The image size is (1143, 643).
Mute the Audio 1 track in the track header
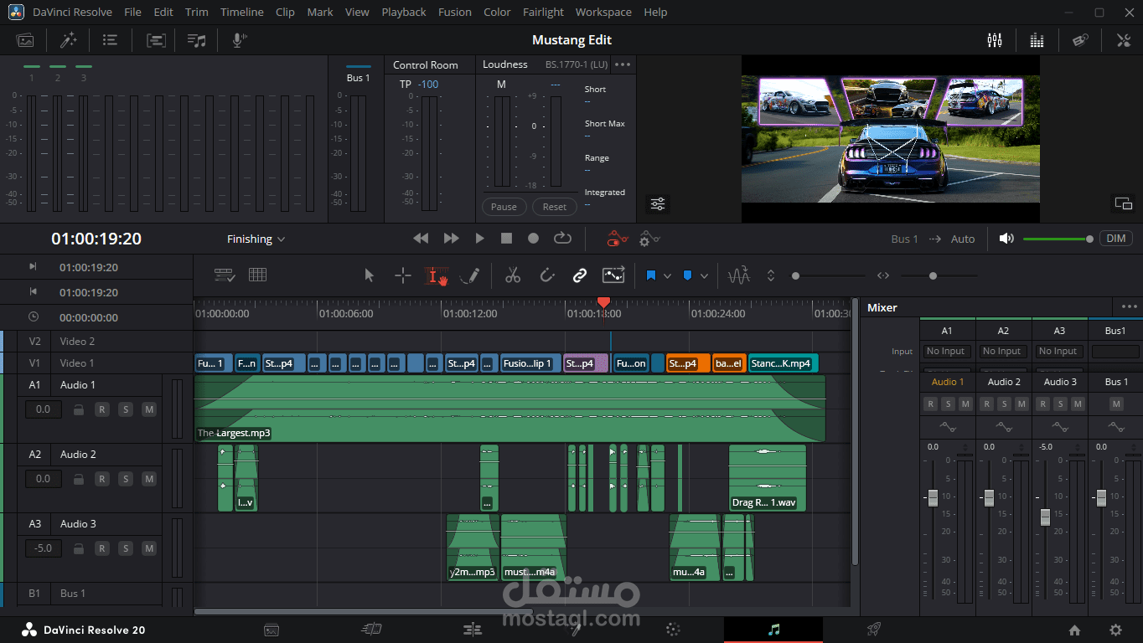point(148,409)
